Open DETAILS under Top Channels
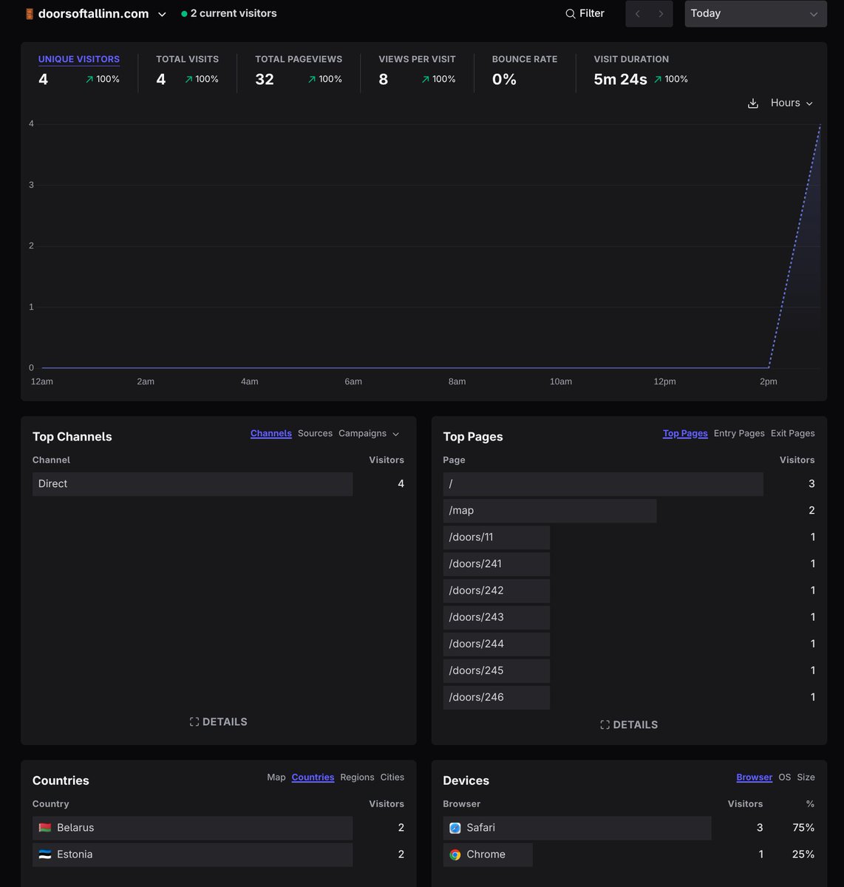This screenshot has width=844, height=887. (218, 722)
